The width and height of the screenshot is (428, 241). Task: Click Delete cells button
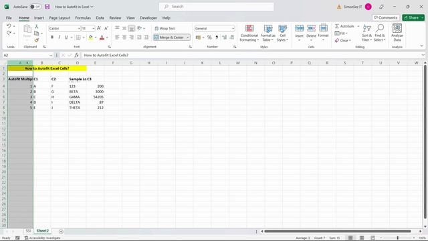tap(311, 32)
